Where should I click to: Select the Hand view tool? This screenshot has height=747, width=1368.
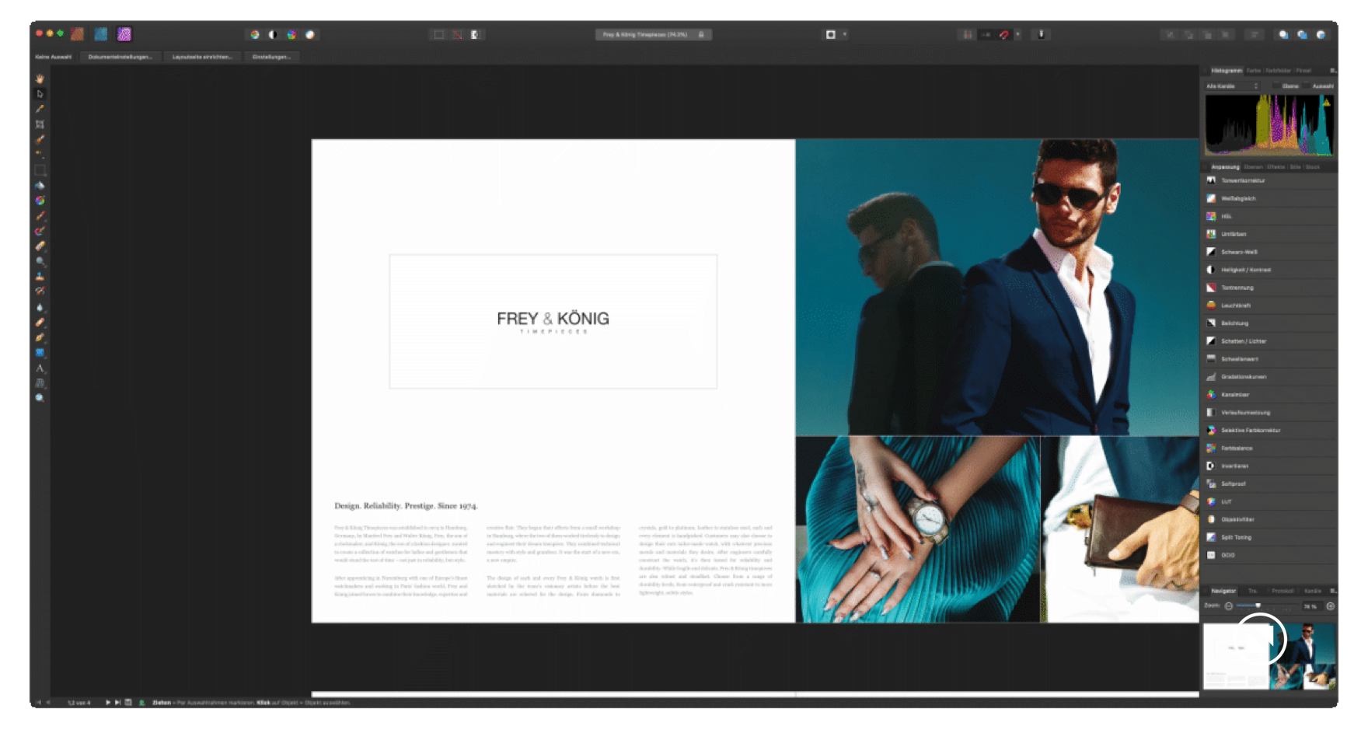coord(40,79)
